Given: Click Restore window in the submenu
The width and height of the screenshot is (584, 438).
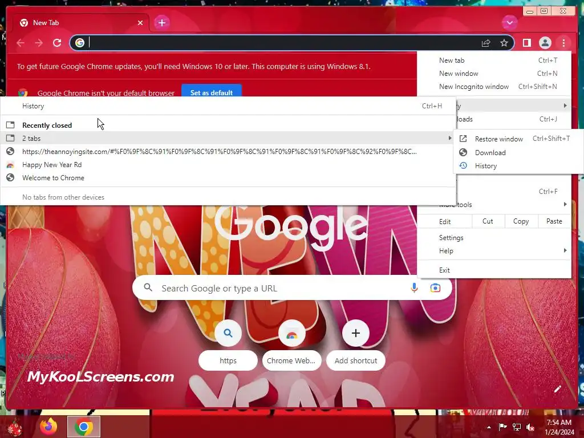Looking at the screenshot, I should (518, 139).
